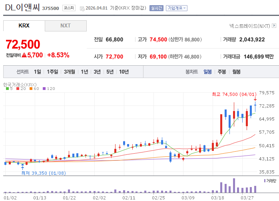Screen dimensions: 279x201
Task: Click the current price 72,500
Action: [23, 44]
